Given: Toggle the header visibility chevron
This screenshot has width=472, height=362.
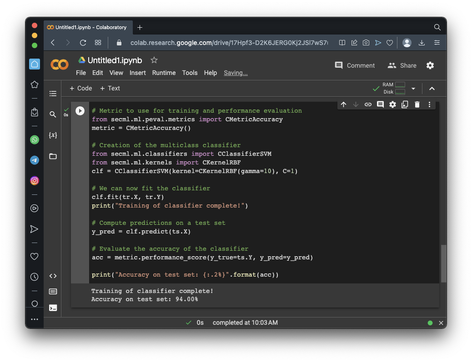Looking at the screenshot, I should (x=432, y=89).
